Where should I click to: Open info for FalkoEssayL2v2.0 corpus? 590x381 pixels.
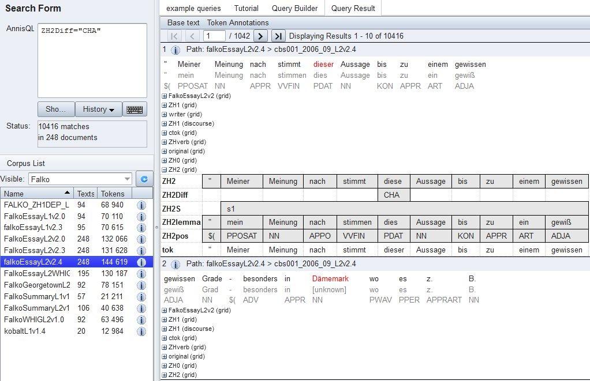[x=141, y=239]
